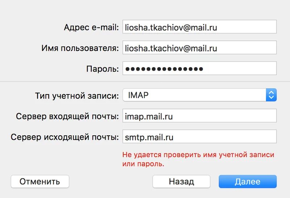Click the Имя пользователя label
Image resolution: width=290 pixels, height=198 pixels.
point(80,48)
